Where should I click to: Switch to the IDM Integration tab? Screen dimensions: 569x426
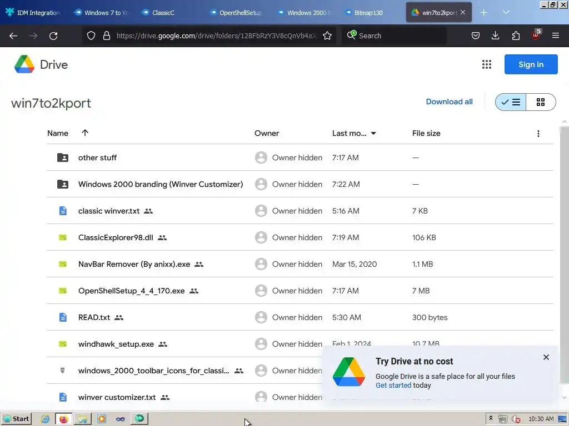tap(33, 12)
